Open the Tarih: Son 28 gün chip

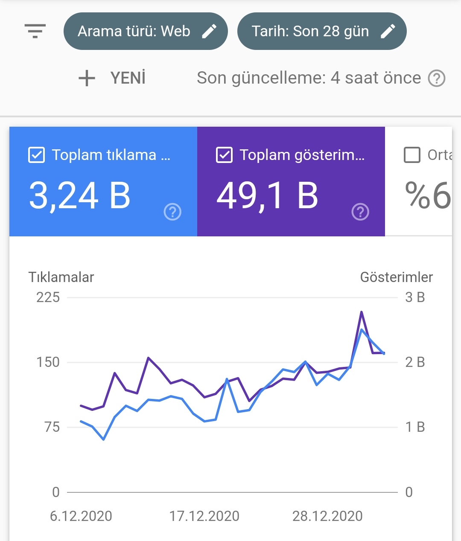tap(322, 31)
